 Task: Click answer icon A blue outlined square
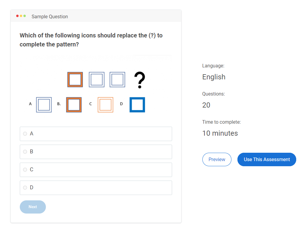coord(44,105)
